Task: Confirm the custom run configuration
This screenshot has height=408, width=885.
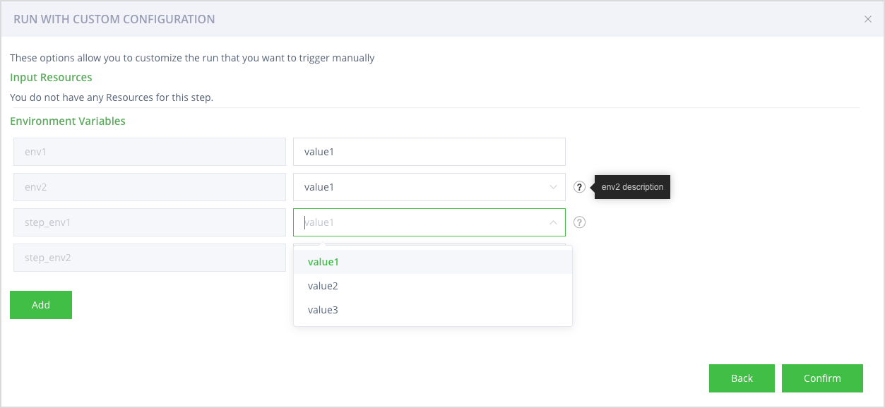Action: tap(822, 378)
